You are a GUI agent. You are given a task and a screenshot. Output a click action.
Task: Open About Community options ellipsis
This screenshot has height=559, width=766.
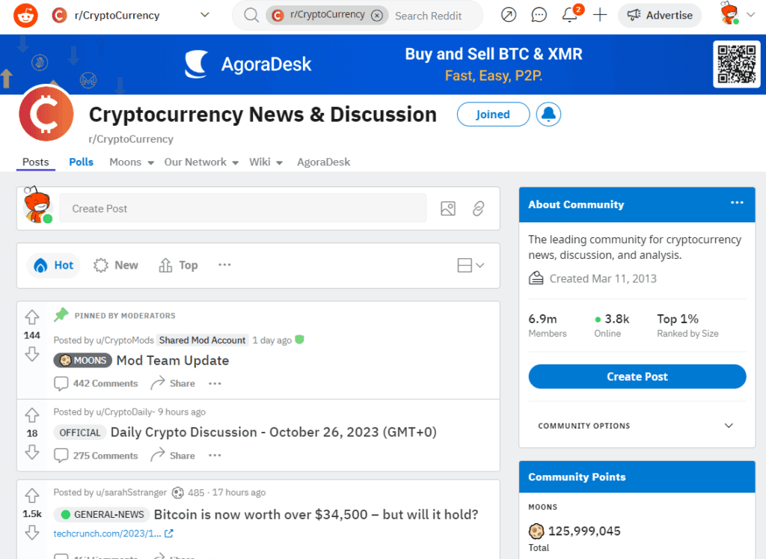(x=737, y=203)
